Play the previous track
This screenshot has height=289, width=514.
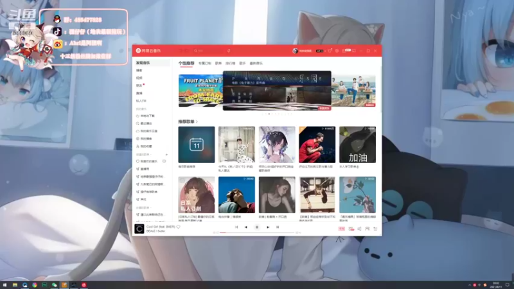click(x=246, y=227)
